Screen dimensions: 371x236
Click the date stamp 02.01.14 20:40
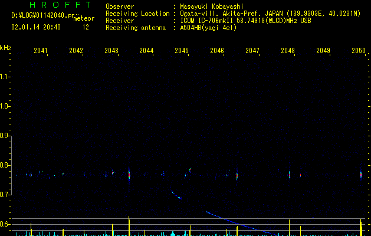coord(36,27)
